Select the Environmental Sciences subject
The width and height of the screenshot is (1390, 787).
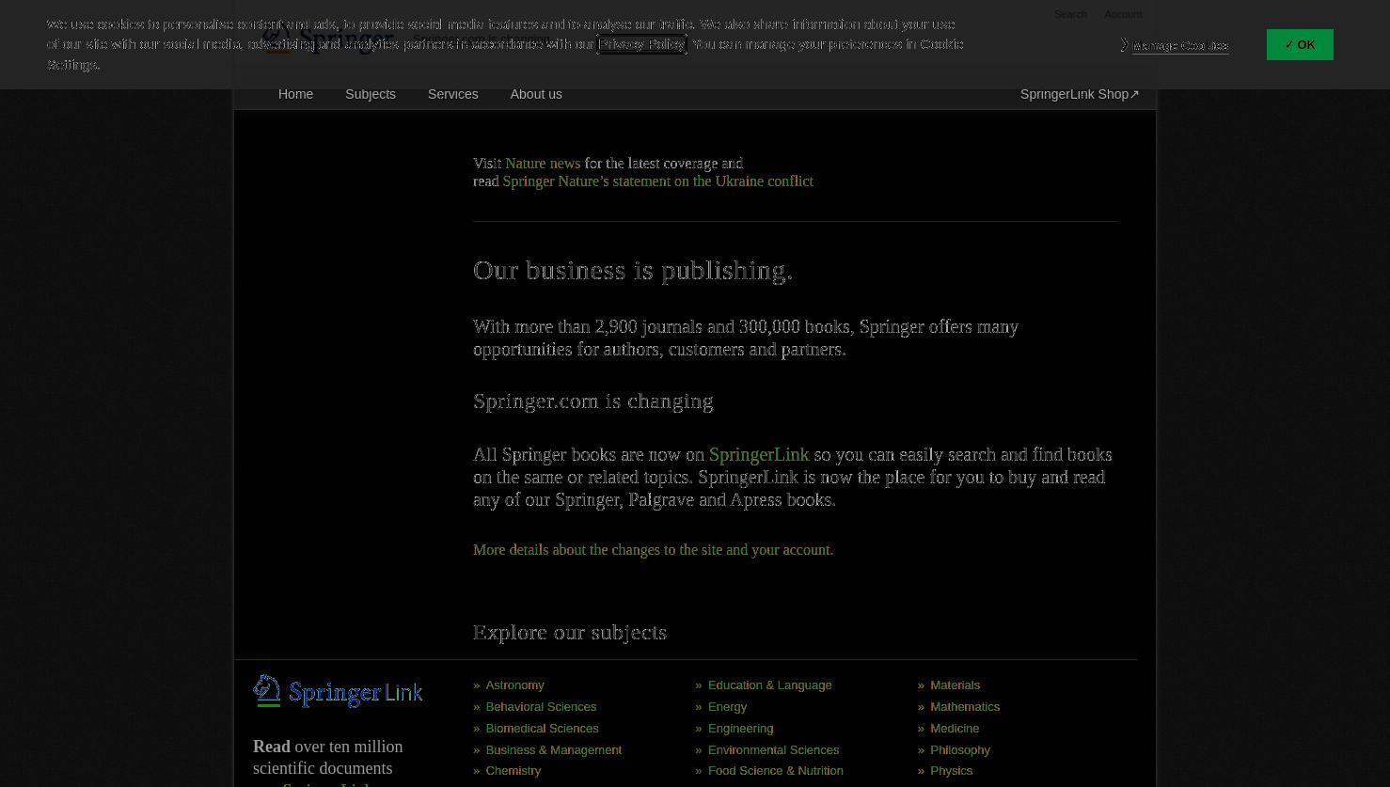pyautogui.click(x=773, y=750)
